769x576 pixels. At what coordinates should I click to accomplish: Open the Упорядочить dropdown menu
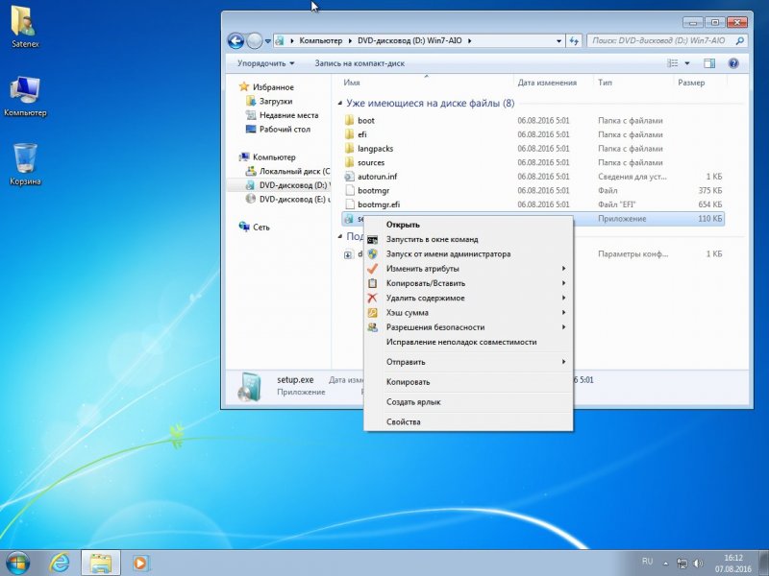266,63
